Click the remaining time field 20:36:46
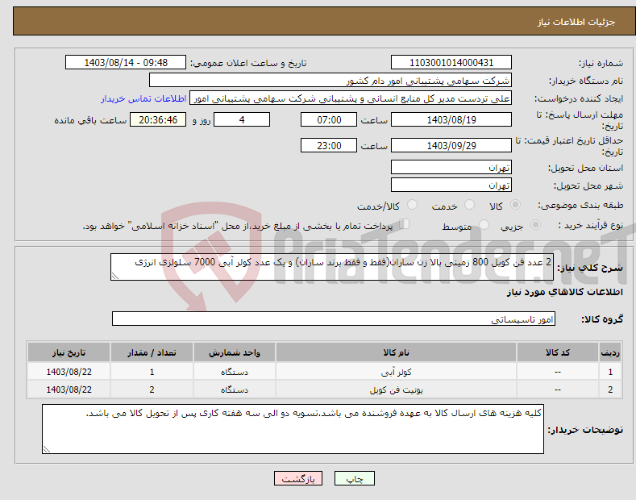Viewport: 636px width, 500px height. (x=158, y=119)
